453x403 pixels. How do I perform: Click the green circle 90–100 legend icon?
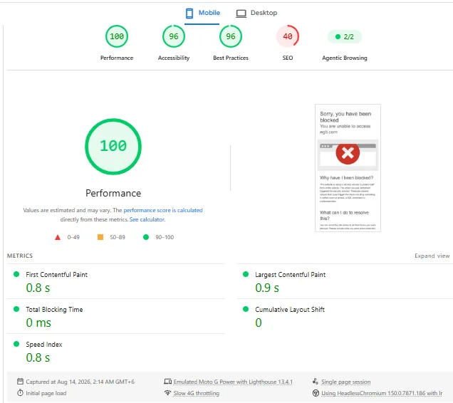click(146, 237)
